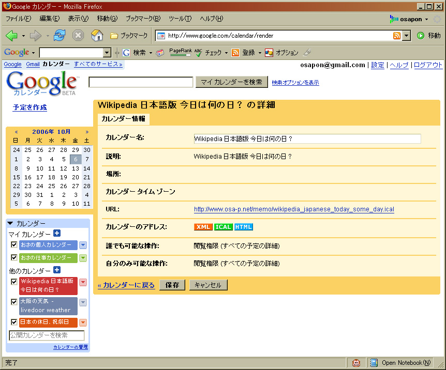
Task: Open the 移動 menu
Action: pyautogui.click(x=107, y=19)
